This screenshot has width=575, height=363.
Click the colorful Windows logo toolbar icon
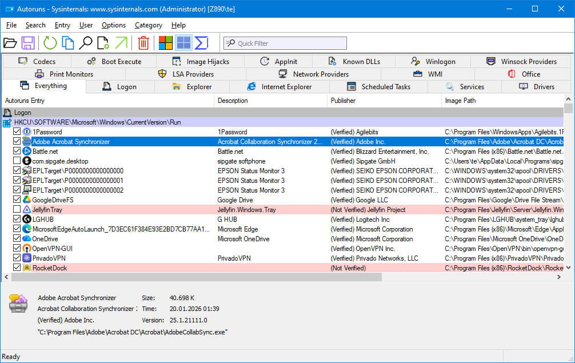pos(166,43)
